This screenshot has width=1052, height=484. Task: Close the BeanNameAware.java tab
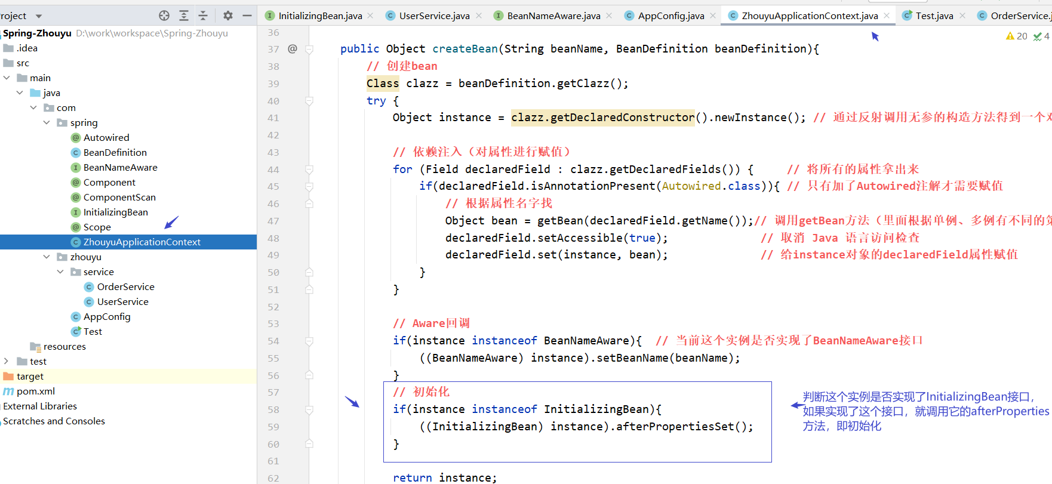pyautogui.click(x=608, y=16)
